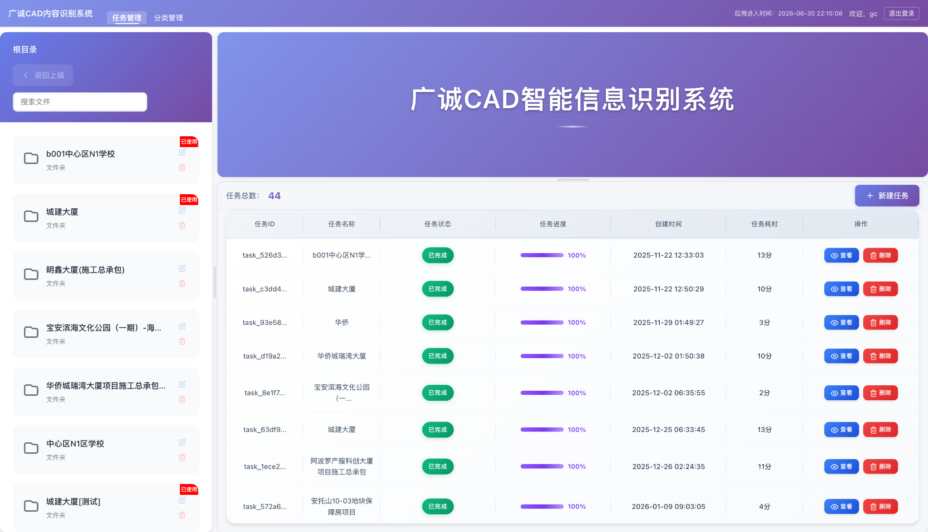Open the 城建大厦 folder entry
928x532 pixels.
point(106,218)
